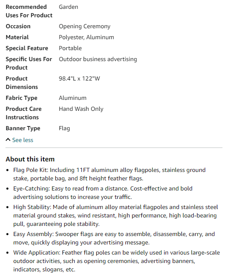This screenshot has height=279, width=233.
Task: Click the Eye-Catching bullet description
Action: 103,193
